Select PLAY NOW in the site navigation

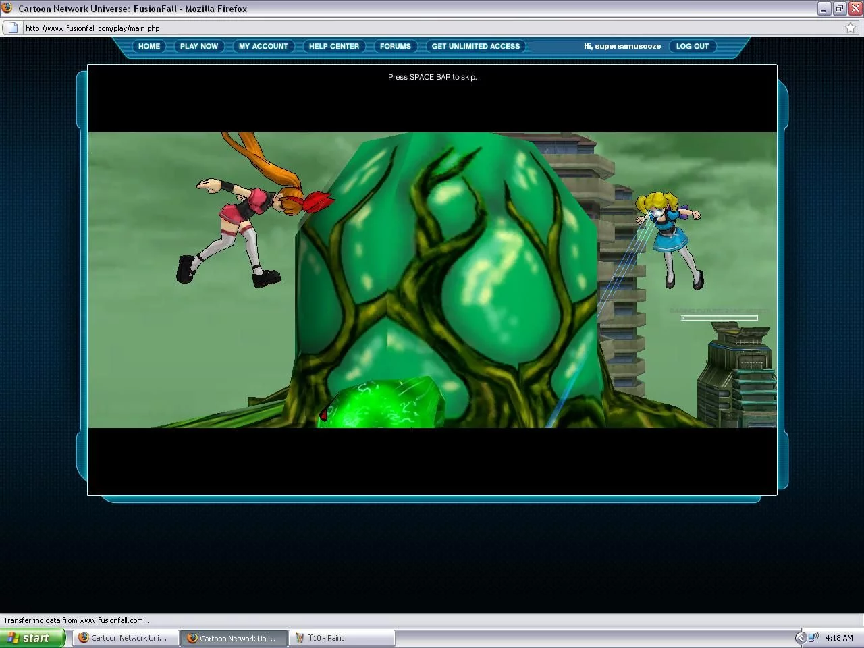[199, 46]
